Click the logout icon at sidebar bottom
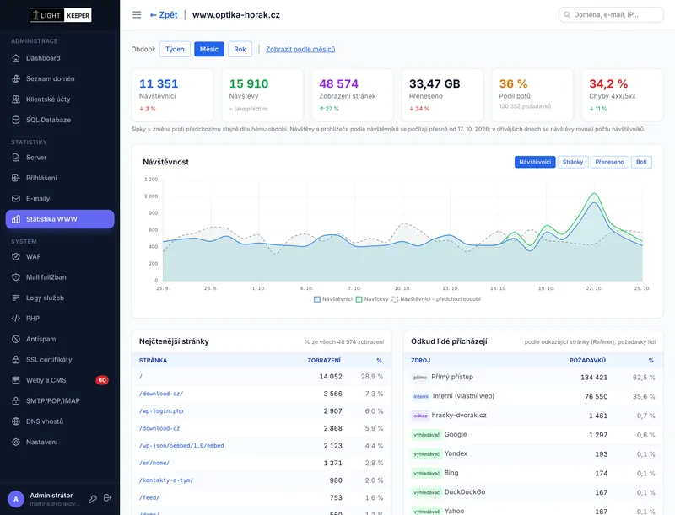 coord(108,498)
